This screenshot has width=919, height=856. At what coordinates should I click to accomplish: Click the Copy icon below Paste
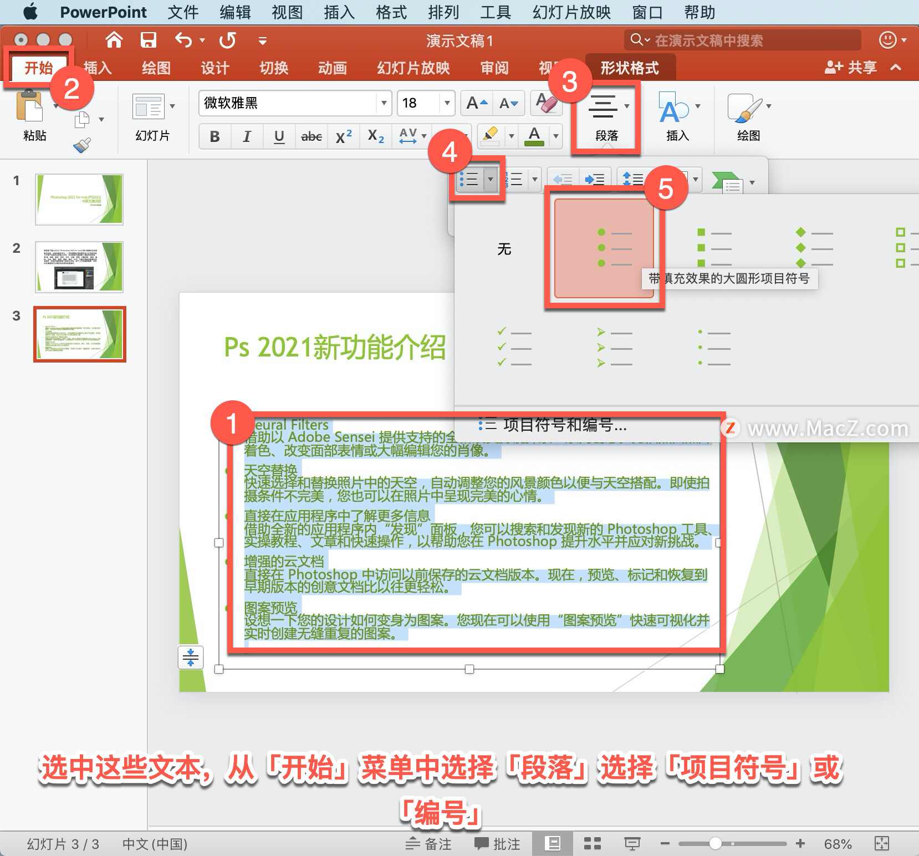click(x=83, y=119)
